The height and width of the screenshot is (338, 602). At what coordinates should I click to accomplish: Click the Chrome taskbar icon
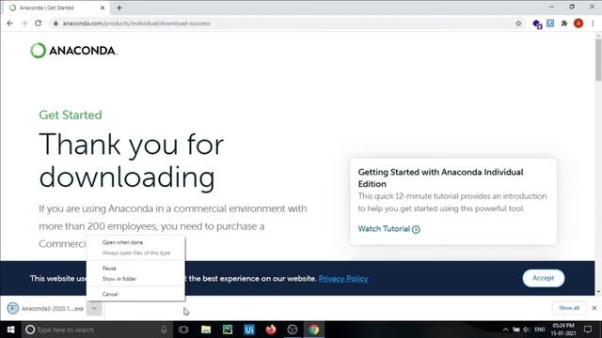click(314, 330)
